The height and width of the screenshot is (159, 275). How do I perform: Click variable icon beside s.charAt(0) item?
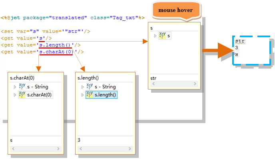coord(22,95)
